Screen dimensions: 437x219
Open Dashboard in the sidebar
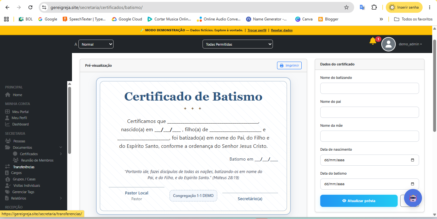[17, 124]
